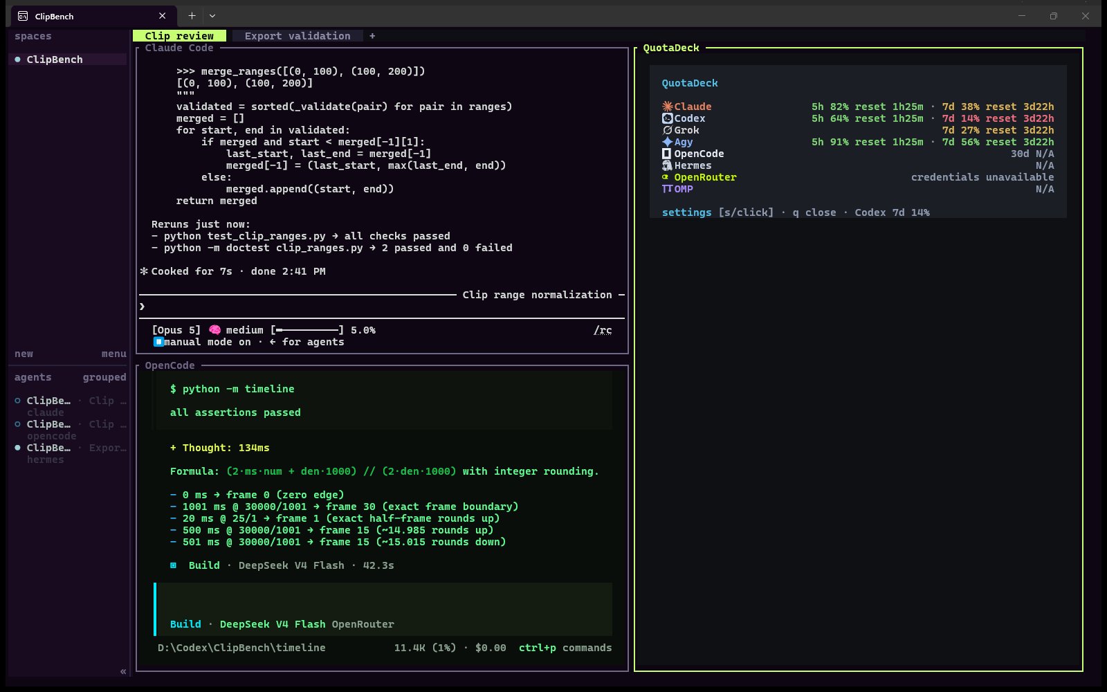Switch to the Export validation tab
Image resolution: width=1107 pixels, height=692 pixels.
(x=298, y=36)
